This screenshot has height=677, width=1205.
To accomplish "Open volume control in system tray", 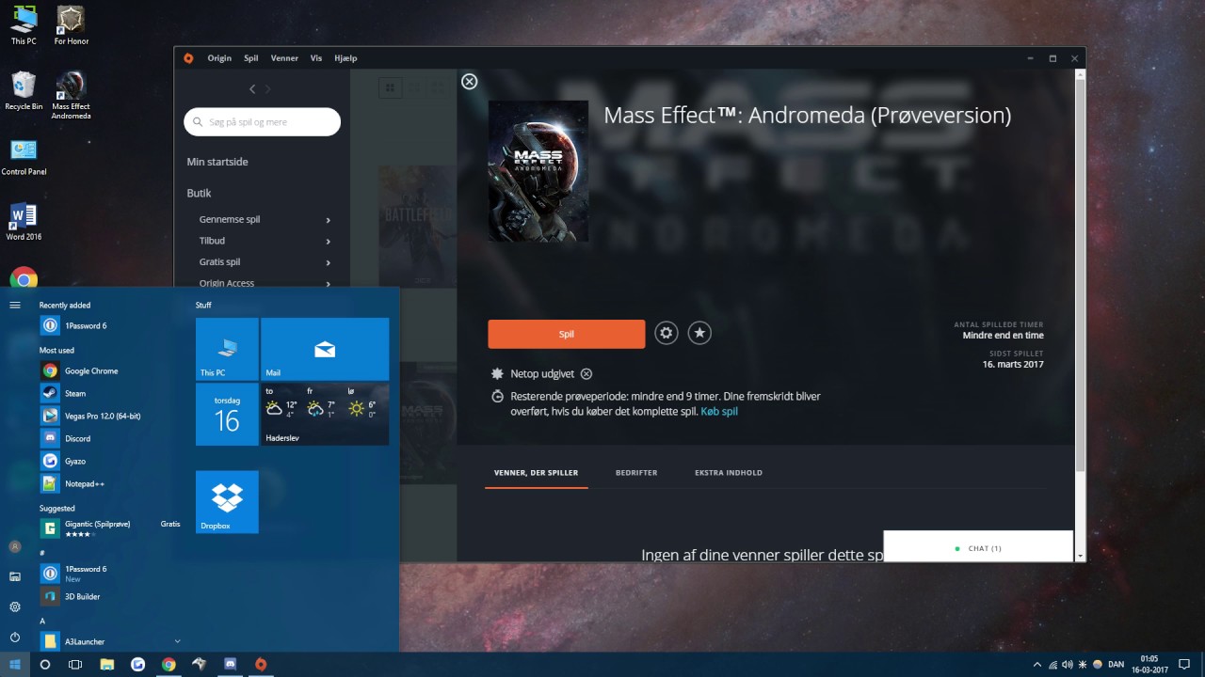I will pos(1068,664).
